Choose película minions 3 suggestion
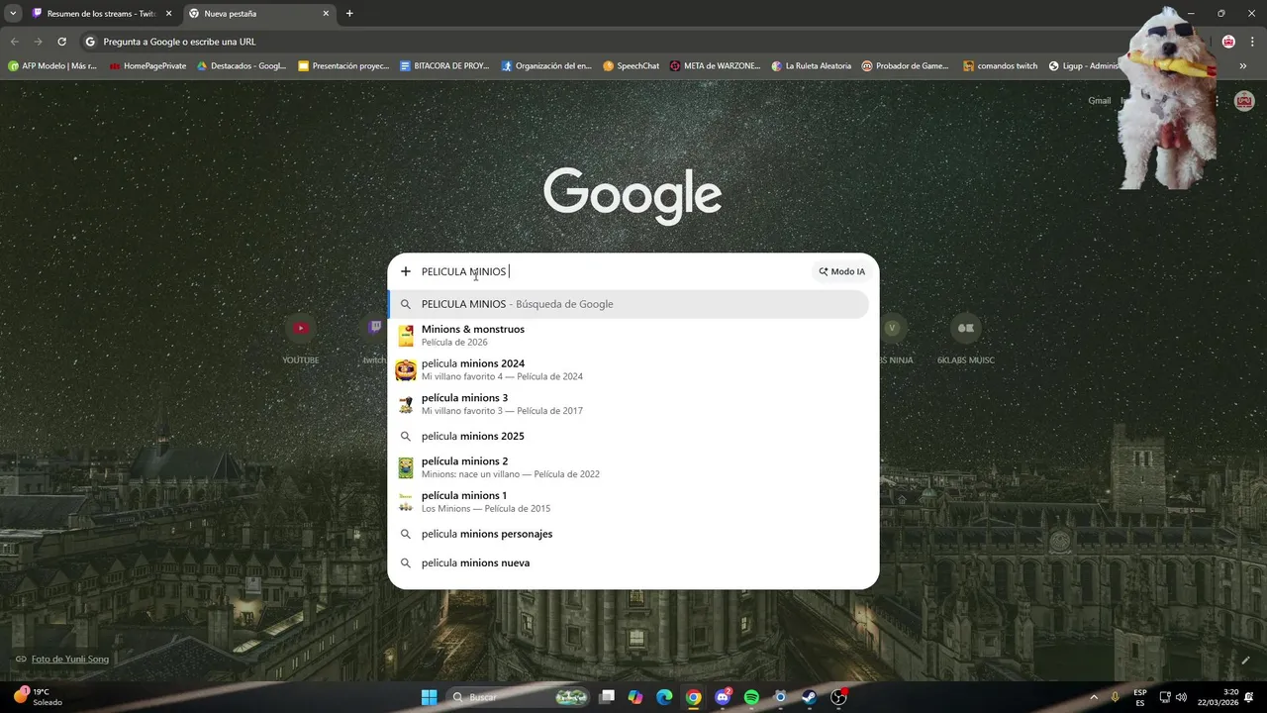Viewport: 1267px width, 713px height. coord(630,404)
